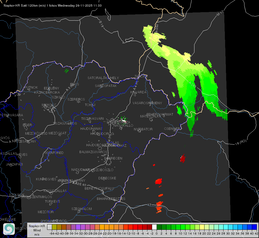The width and height of the screenshot is (259, 238).
Task: Click the MEZŐCSÁT town label
Action: tap(57, 133)
